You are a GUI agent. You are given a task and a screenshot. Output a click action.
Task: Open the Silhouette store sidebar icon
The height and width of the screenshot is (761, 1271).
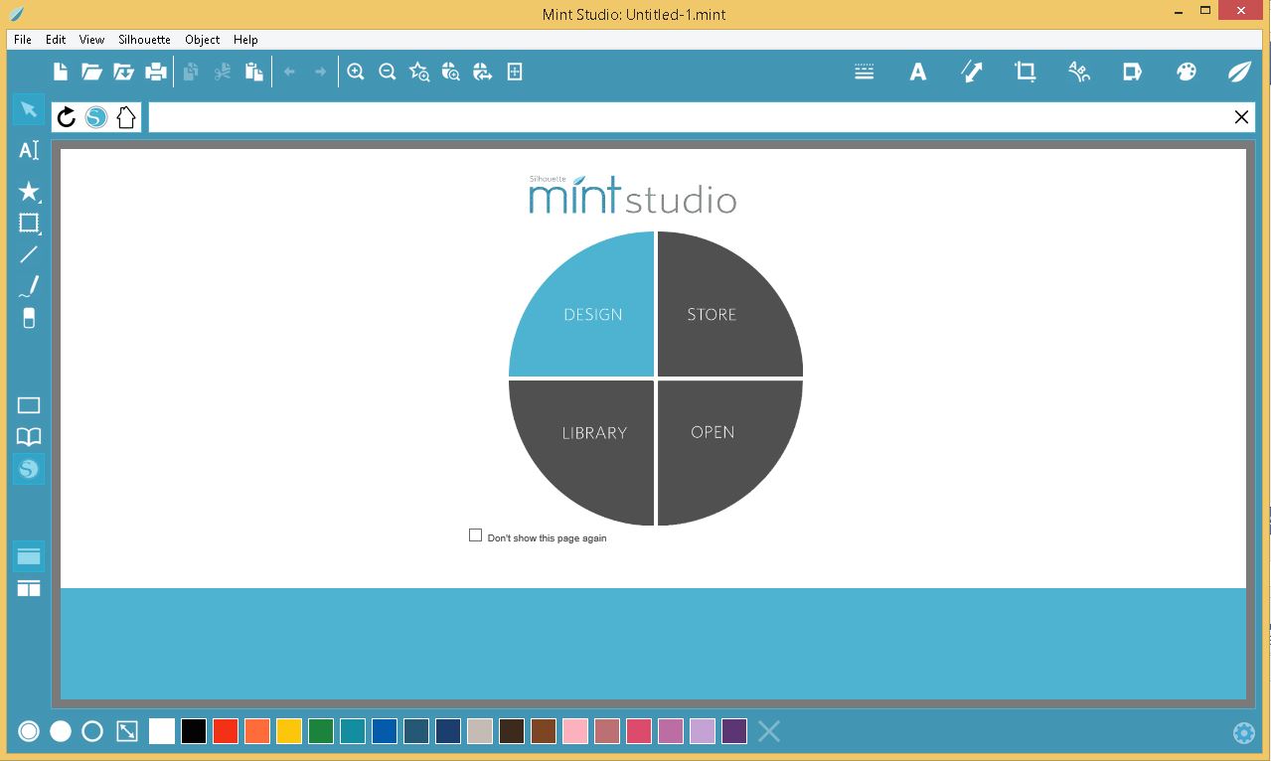(x=29, y=469)
